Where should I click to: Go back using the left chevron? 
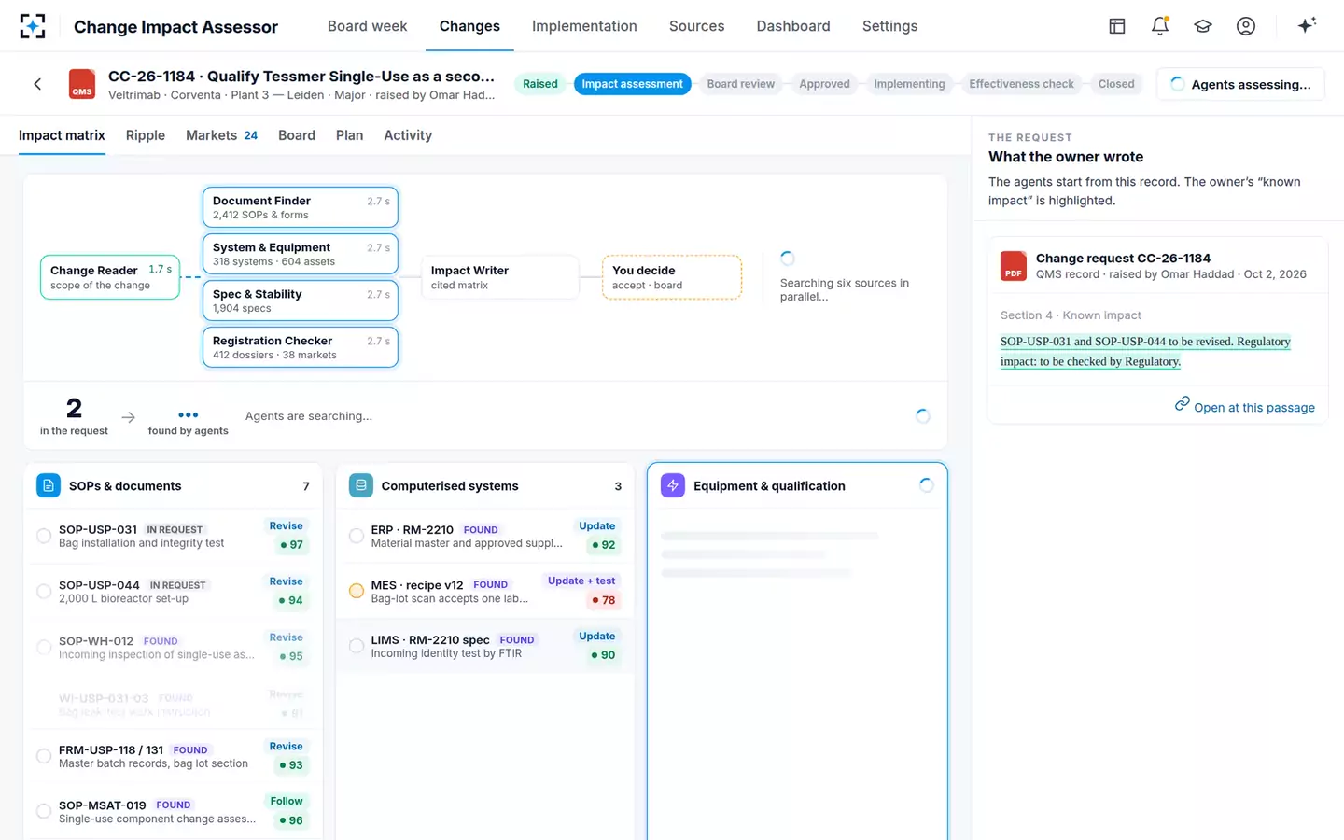point(37,84)
